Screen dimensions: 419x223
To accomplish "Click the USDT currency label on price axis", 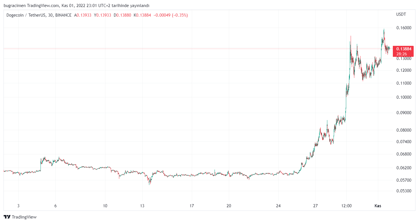I will click(401, 14).
